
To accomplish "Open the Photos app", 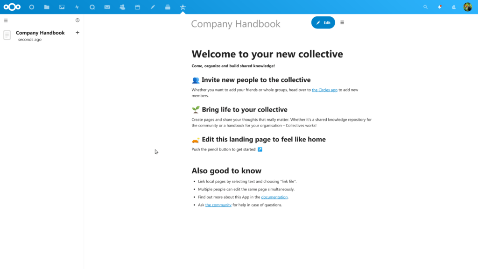I will coord(62,7).
